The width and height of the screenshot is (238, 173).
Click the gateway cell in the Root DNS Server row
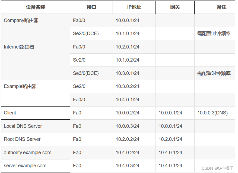point(175,139)
